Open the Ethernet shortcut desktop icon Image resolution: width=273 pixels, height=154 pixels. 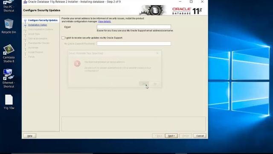pos(9,78)
